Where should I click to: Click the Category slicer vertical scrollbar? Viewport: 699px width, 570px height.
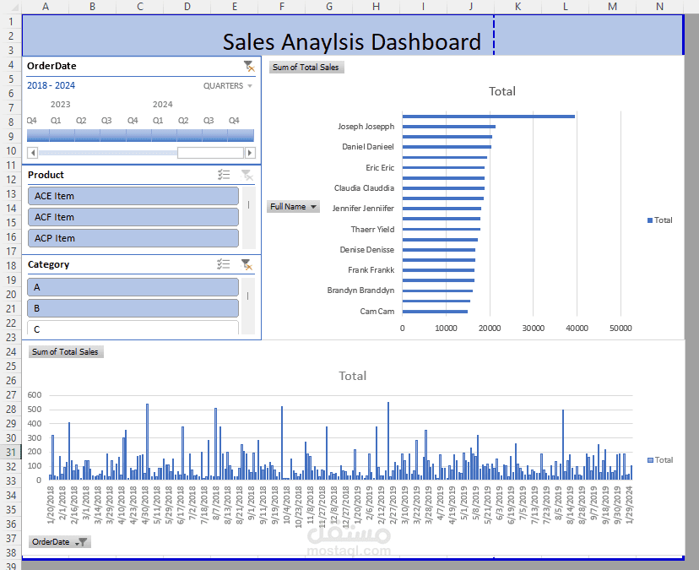pyautogui.click(x=248, y=306)
